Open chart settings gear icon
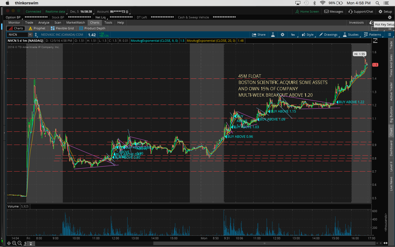395x247 pixels. 283,35
